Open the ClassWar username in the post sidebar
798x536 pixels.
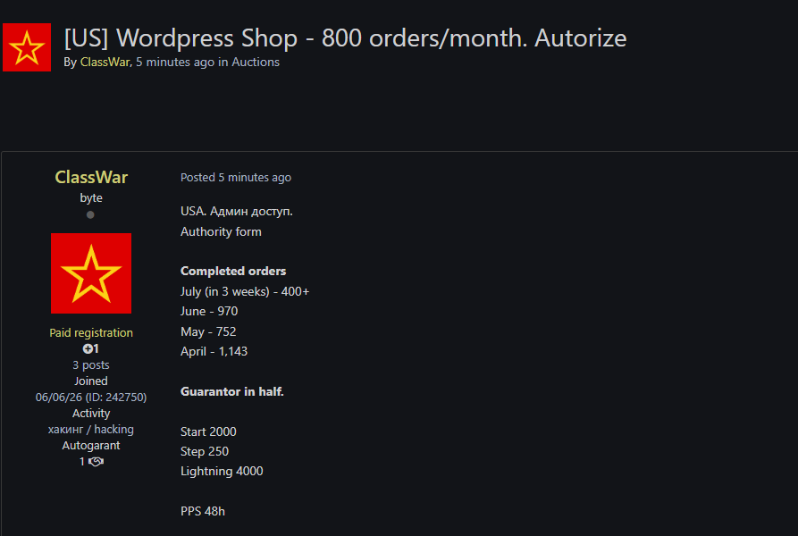(x=91, y=177)
